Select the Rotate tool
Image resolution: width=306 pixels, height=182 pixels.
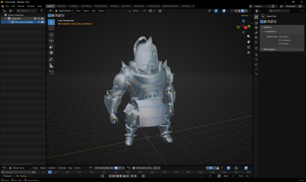click(51, 41)
